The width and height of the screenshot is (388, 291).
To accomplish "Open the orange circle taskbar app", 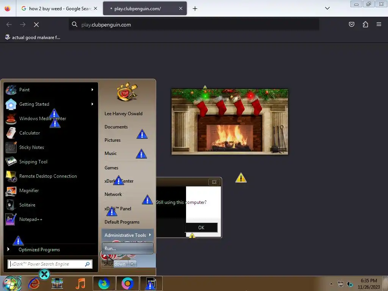I will pos(127,283).
